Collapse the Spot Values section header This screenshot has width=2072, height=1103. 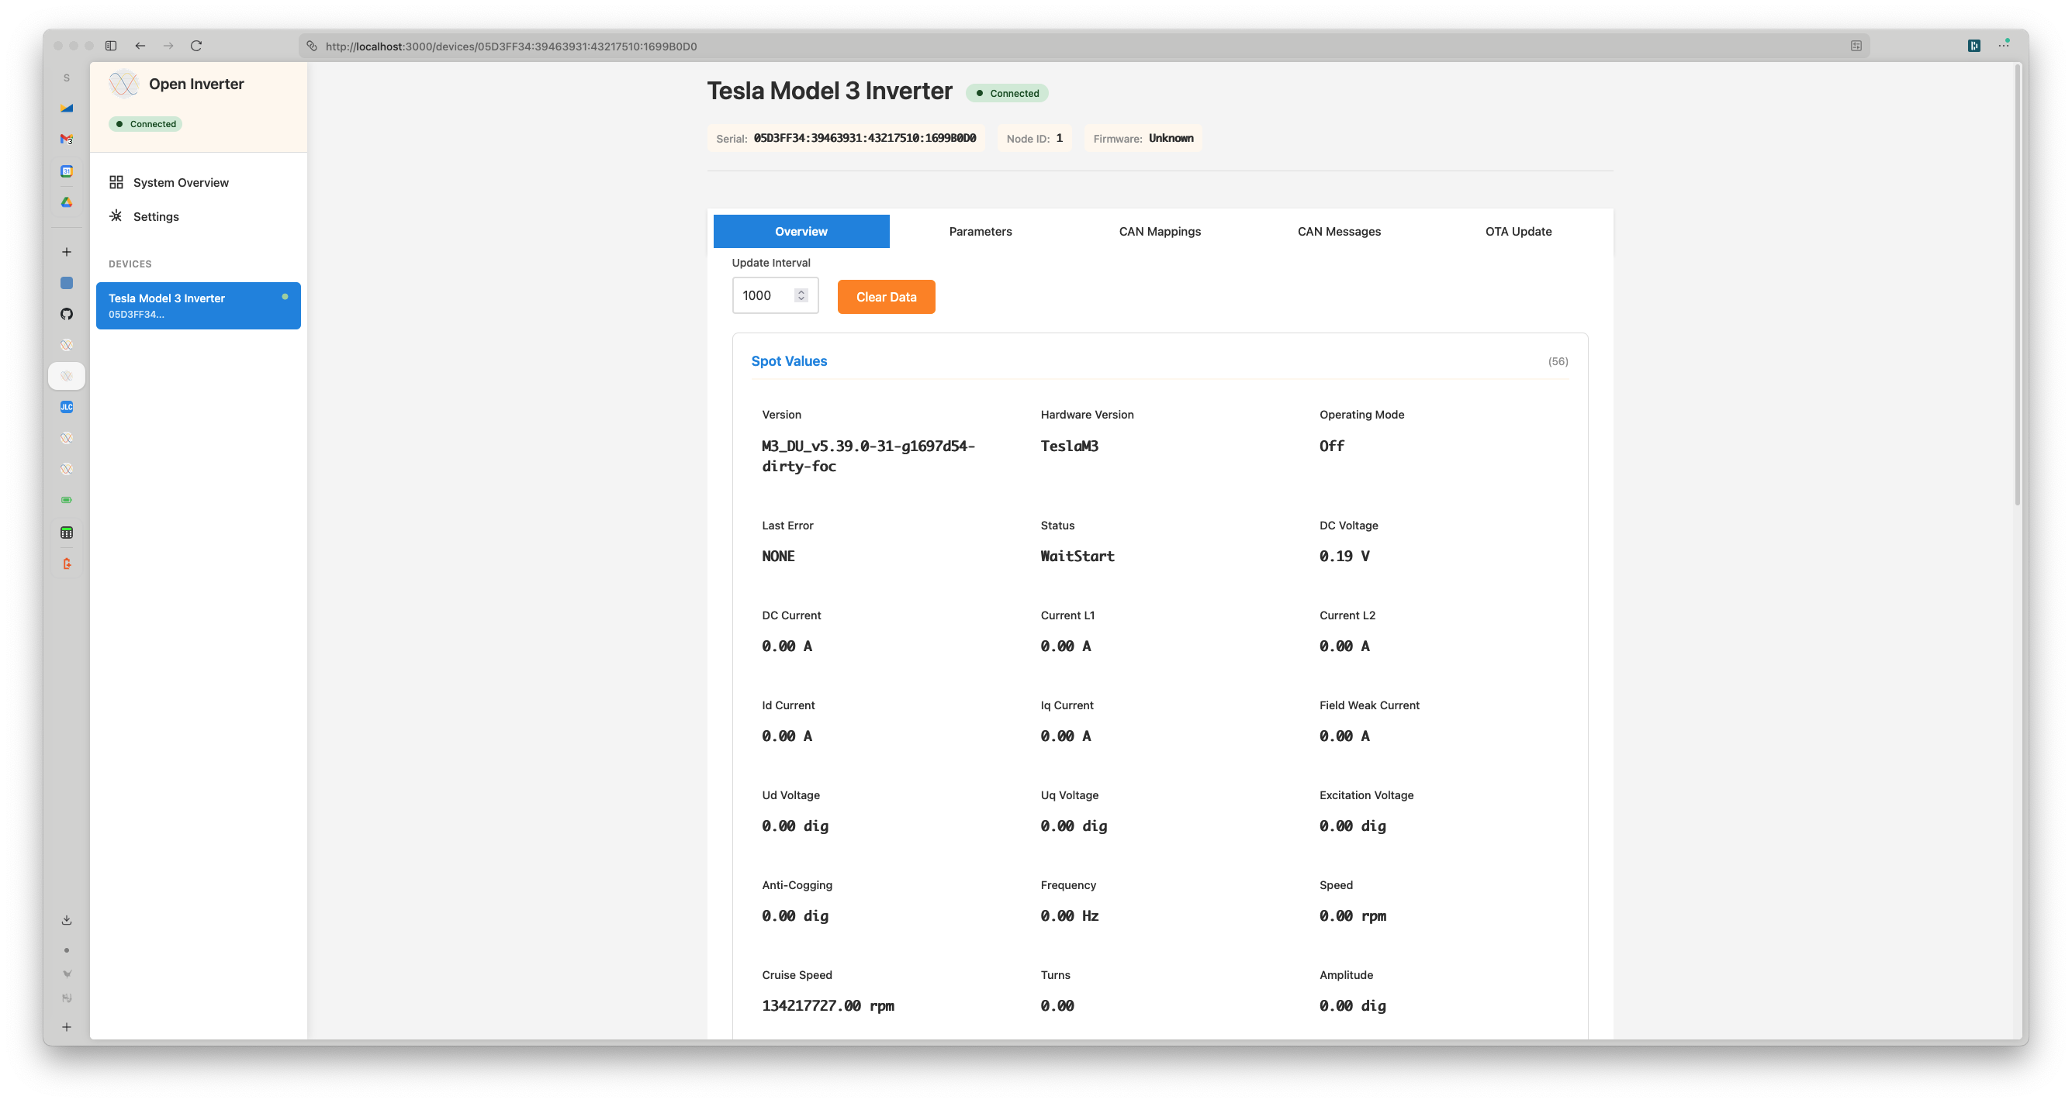(788, 361)
